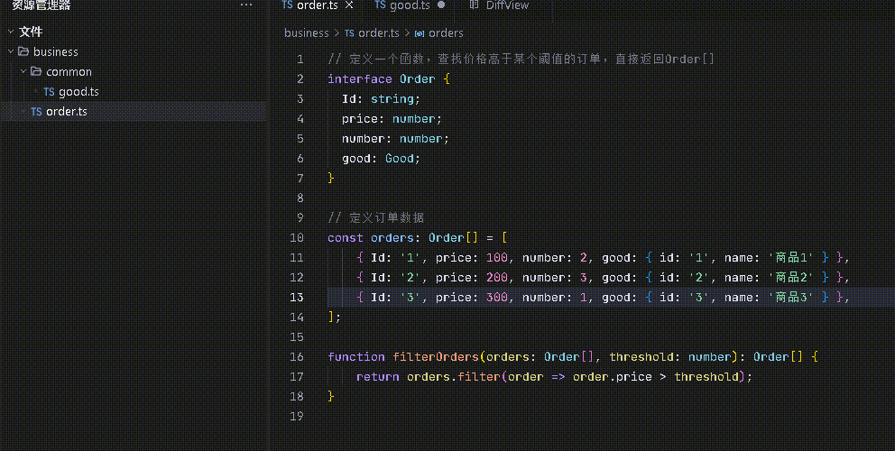Switch to the good.ts tab
Viewport: 895px width, 451px height.
pos(409,5)
